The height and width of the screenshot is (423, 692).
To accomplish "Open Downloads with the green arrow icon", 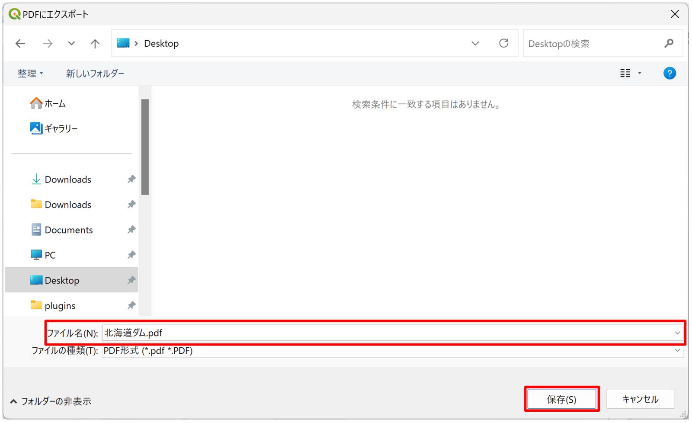I will pos(61,179).
